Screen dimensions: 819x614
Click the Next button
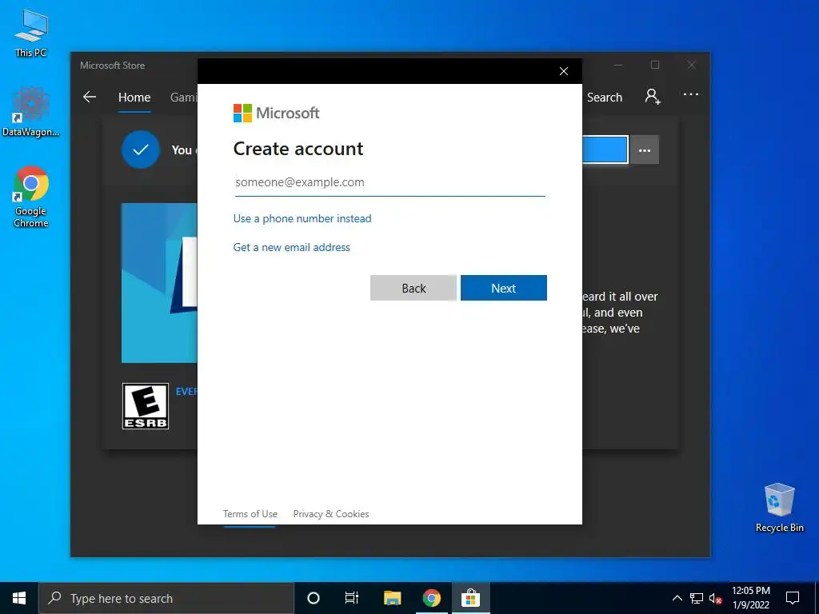point(504,288)
